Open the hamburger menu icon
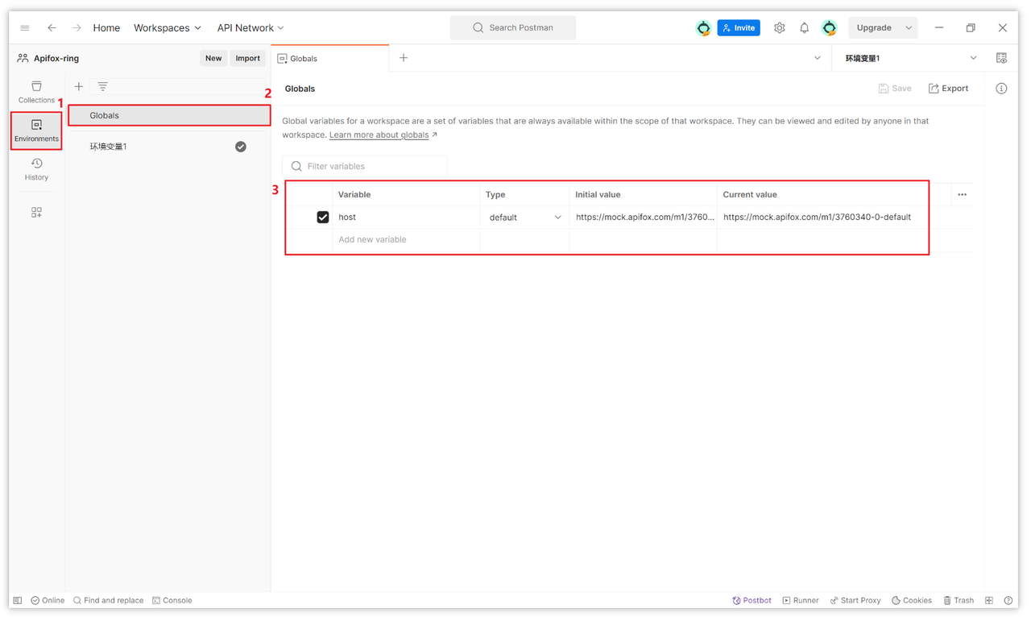1031x617 pixels. tap(25, 27)
